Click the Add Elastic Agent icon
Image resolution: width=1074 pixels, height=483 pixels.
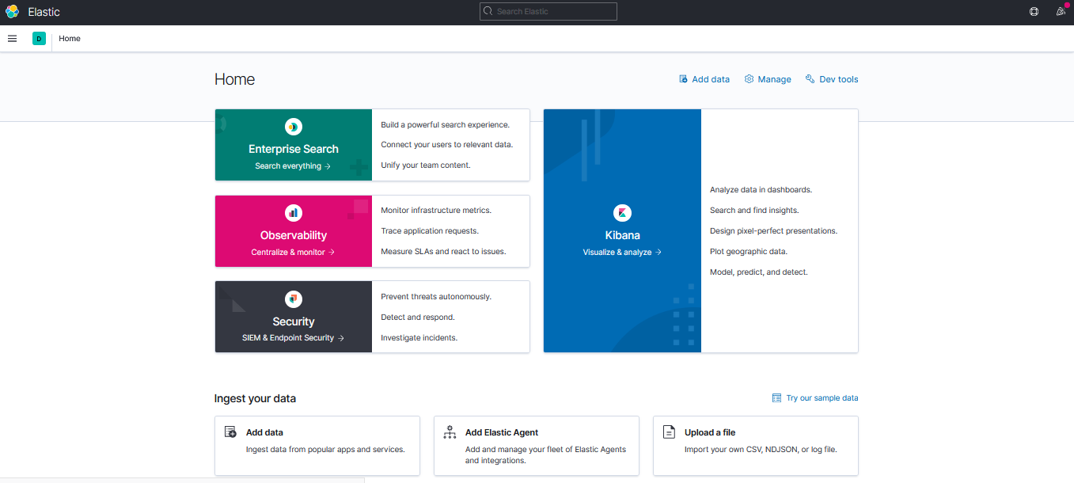[x=450, y=432]
